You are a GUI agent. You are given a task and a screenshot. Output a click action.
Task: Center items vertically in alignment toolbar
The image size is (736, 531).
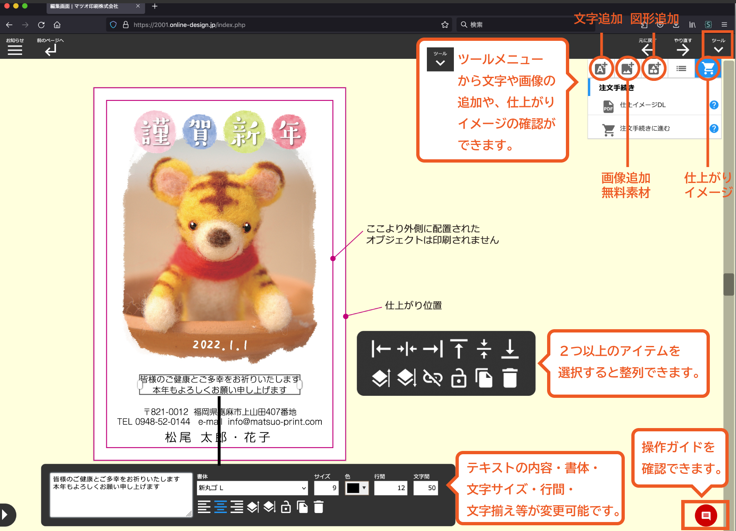tap(484, 349)
